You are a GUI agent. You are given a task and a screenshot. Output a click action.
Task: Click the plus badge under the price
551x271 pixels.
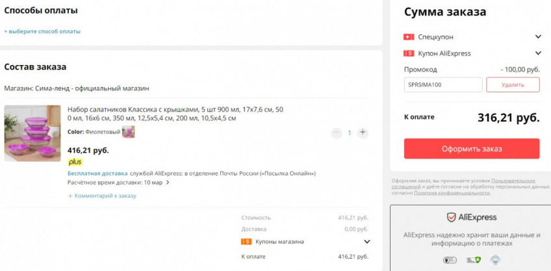pos(75,162)
